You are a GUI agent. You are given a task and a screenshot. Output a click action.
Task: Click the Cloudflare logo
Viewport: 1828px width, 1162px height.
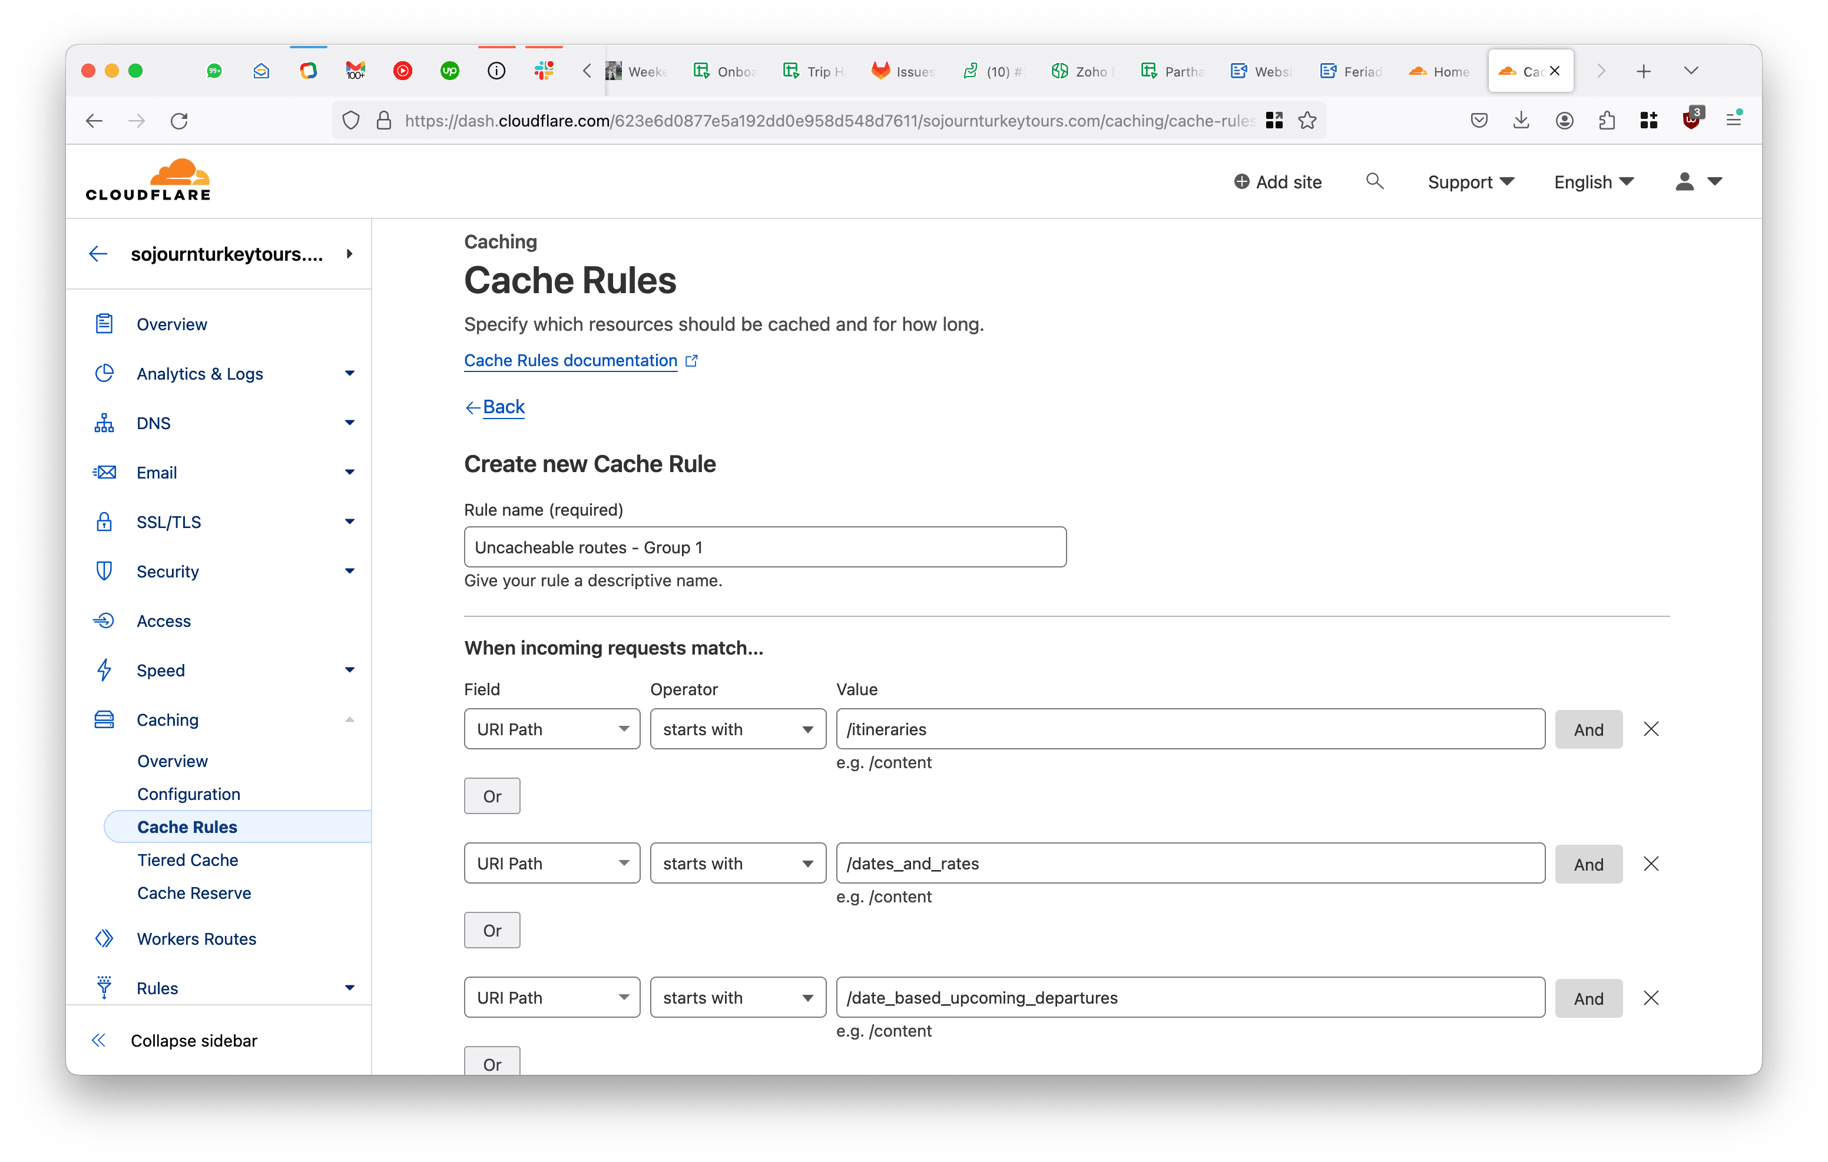pyautogui.click(x=148, y=181)
